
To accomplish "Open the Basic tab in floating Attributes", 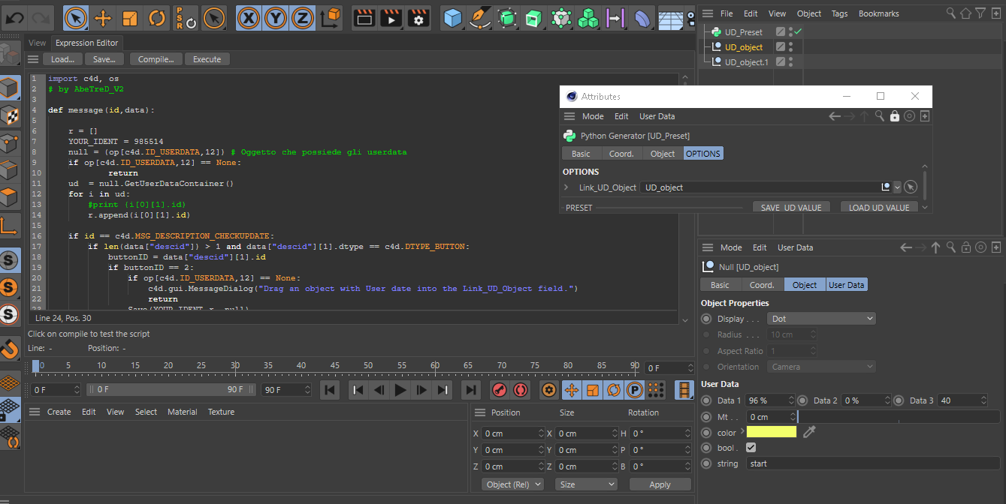I will (581, 154).
